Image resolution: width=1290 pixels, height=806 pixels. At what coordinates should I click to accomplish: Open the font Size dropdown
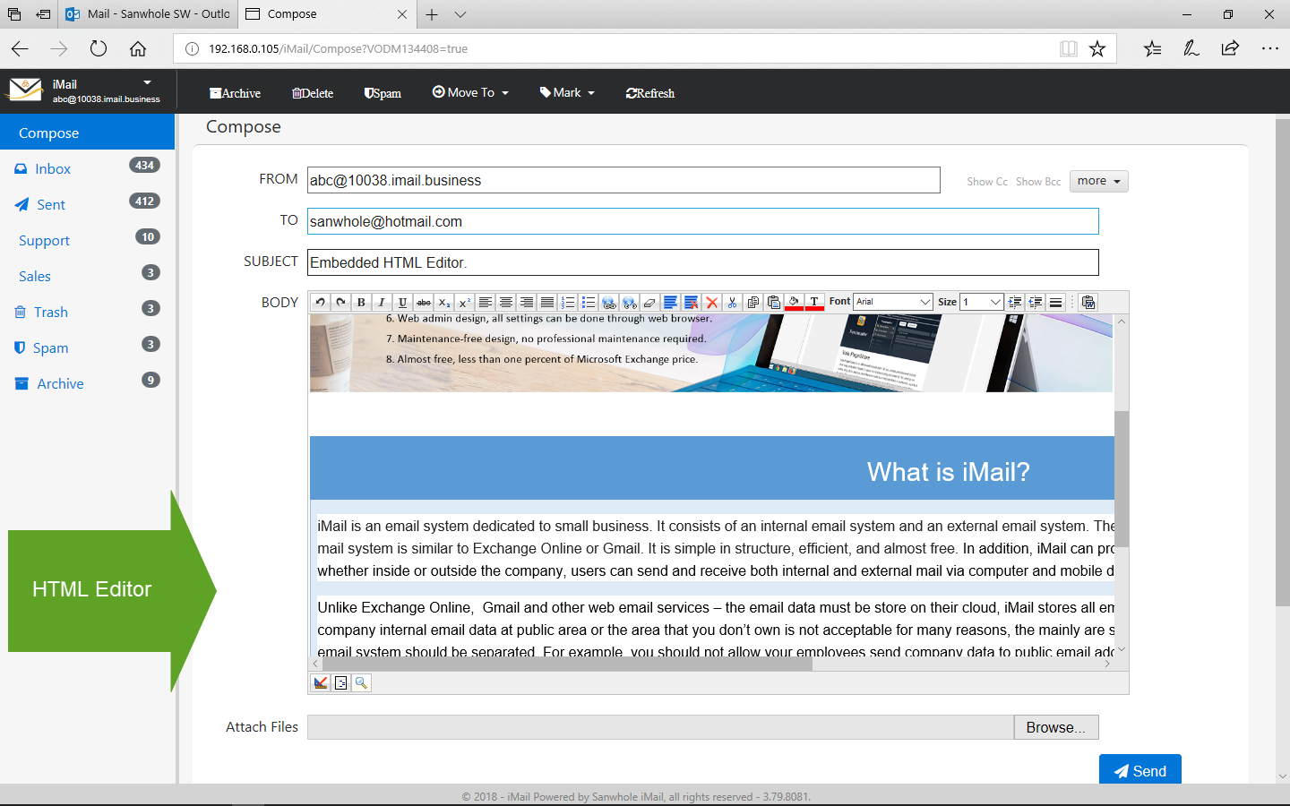click(981, 302)
